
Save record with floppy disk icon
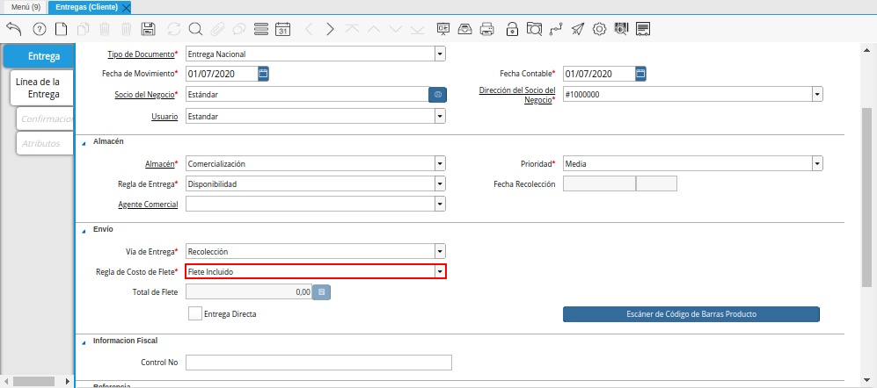(148, 29)
